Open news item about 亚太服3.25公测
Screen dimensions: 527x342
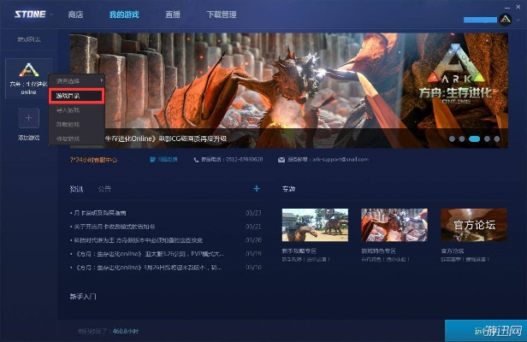click(149, 254)
